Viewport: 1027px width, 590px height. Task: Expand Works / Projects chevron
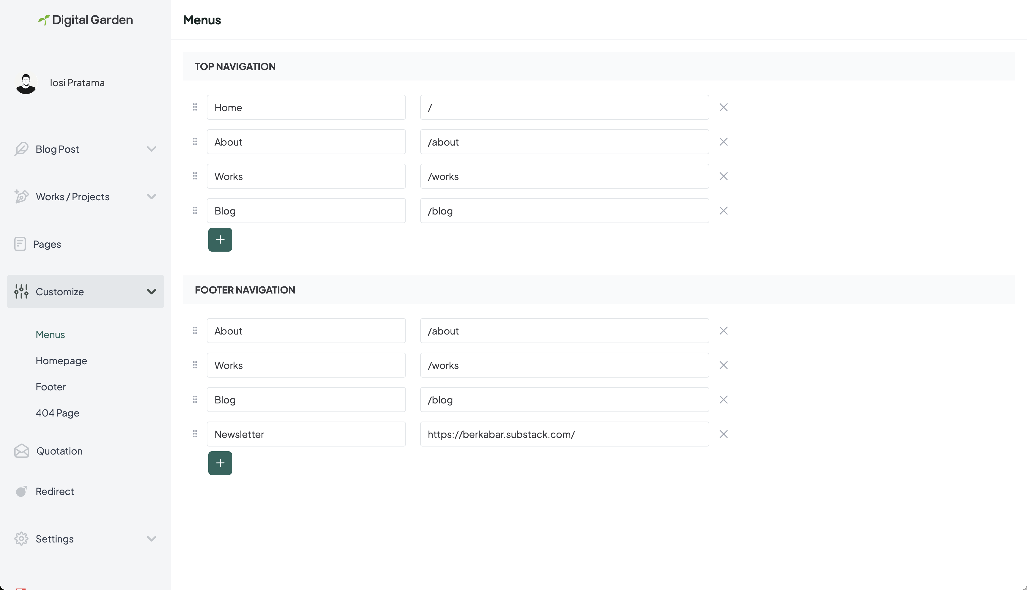click(x=151, y=197)
